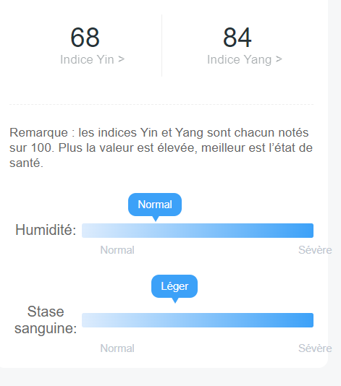
Task: Click the pointer tip of the Léger bubble
Action: tap(175, 301)
